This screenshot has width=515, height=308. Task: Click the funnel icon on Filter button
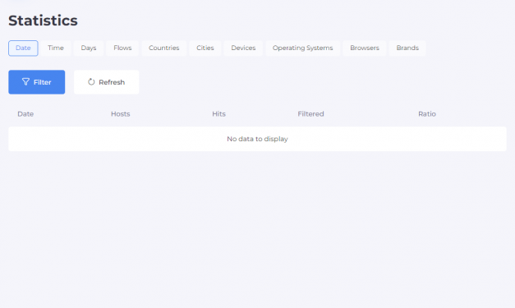pyautogui.click(x=25, y=82)
